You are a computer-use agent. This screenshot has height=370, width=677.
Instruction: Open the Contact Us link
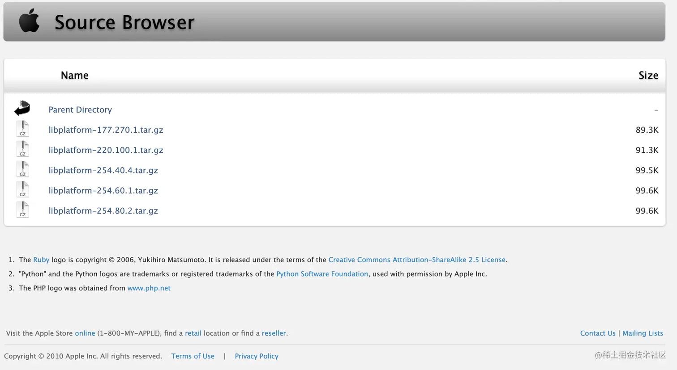(x=598, y=333)
